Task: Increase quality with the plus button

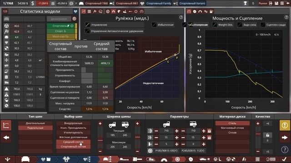Action: click(x=258, y=124)
